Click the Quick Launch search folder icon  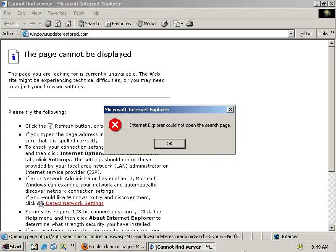click(63, 247)
